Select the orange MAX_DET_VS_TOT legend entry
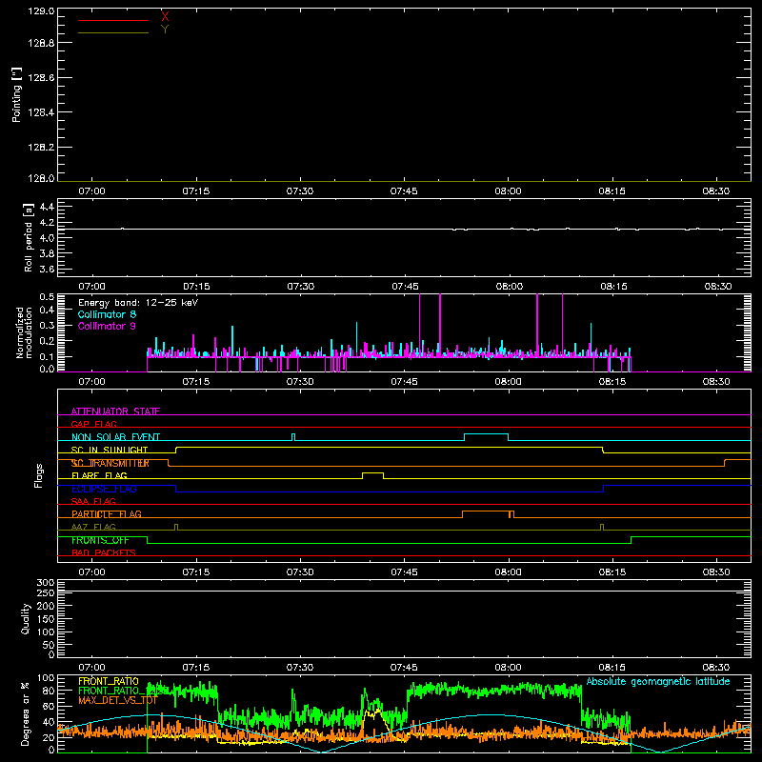 tap(118, 700)
